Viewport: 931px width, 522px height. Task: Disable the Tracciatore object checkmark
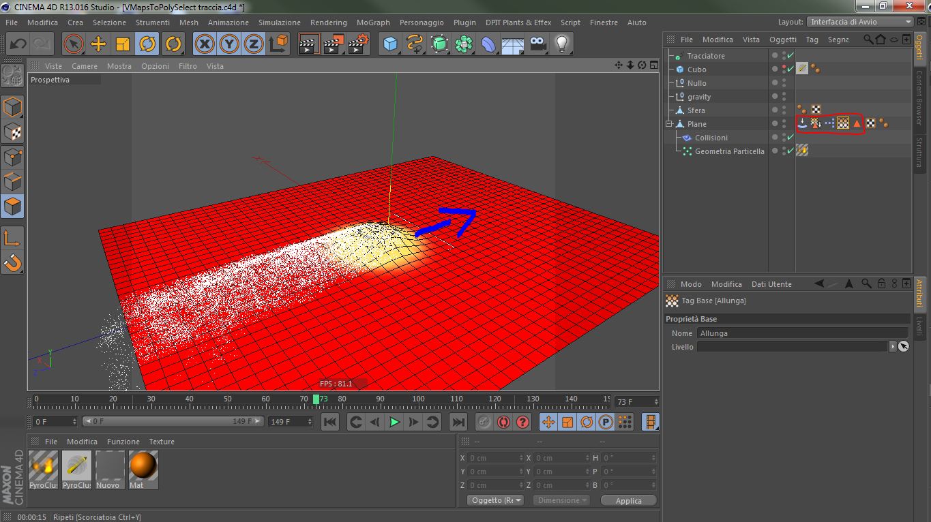click(790, 56)
